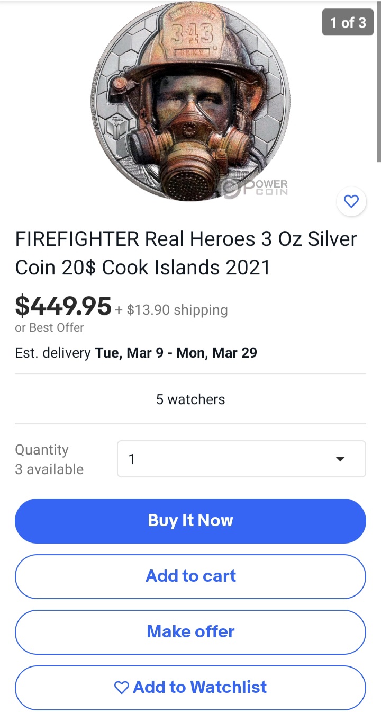Select the Make offer button
Screen dimensions: 381x712
tap(190, 631)
